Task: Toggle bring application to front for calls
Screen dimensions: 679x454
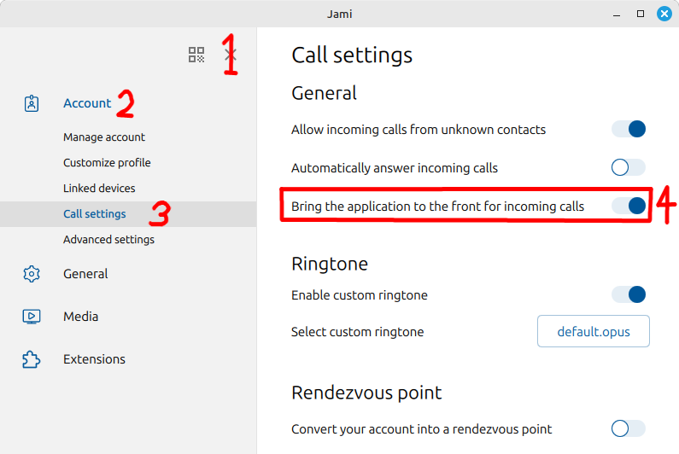Action: (x=629, y=206)
